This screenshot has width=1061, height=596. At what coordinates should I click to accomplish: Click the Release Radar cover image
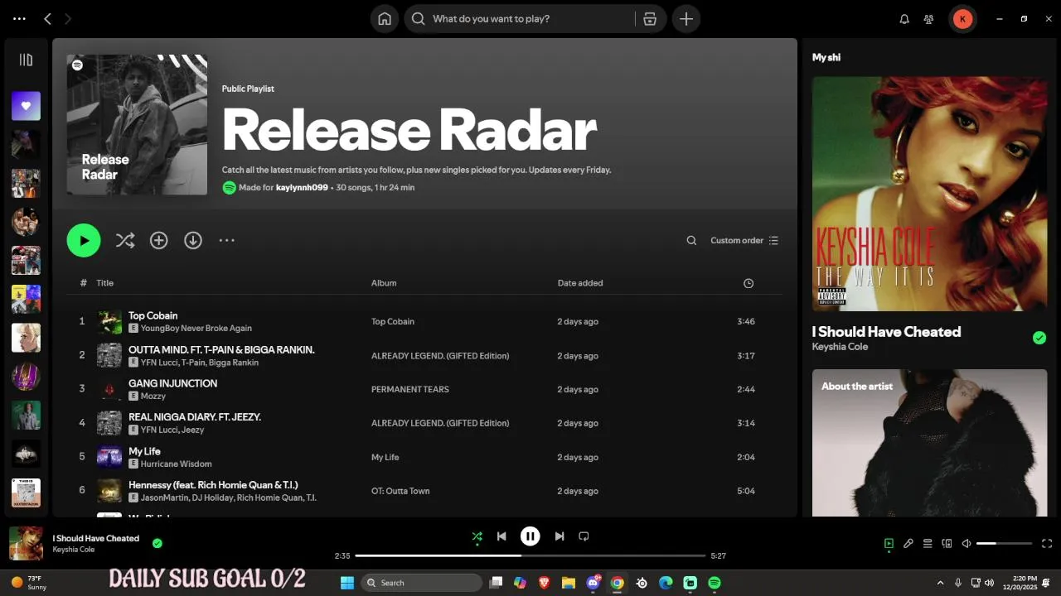137,125
